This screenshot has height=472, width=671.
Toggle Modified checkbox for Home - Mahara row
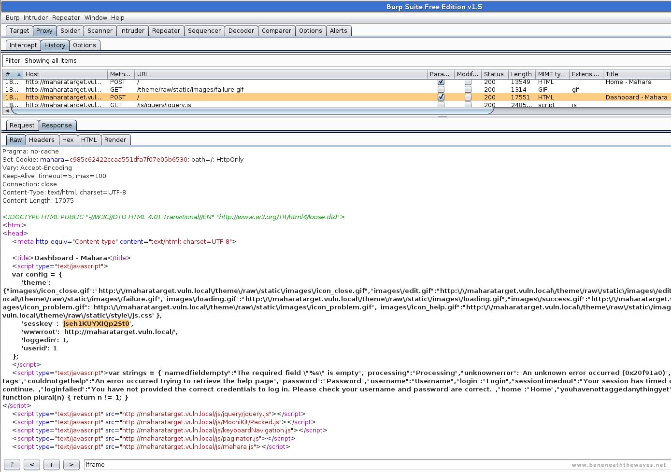[468, 82]
